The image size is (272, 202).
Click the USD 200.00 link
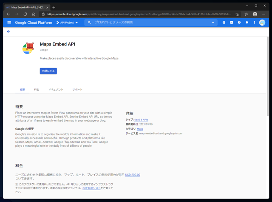pos(133,175)
